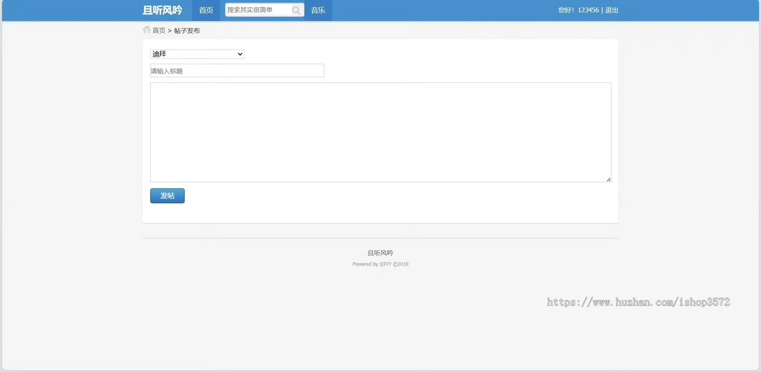This screenshot has height=372, width=761.
Task: Click inside the post content textarea
Action: coord(380,132)
